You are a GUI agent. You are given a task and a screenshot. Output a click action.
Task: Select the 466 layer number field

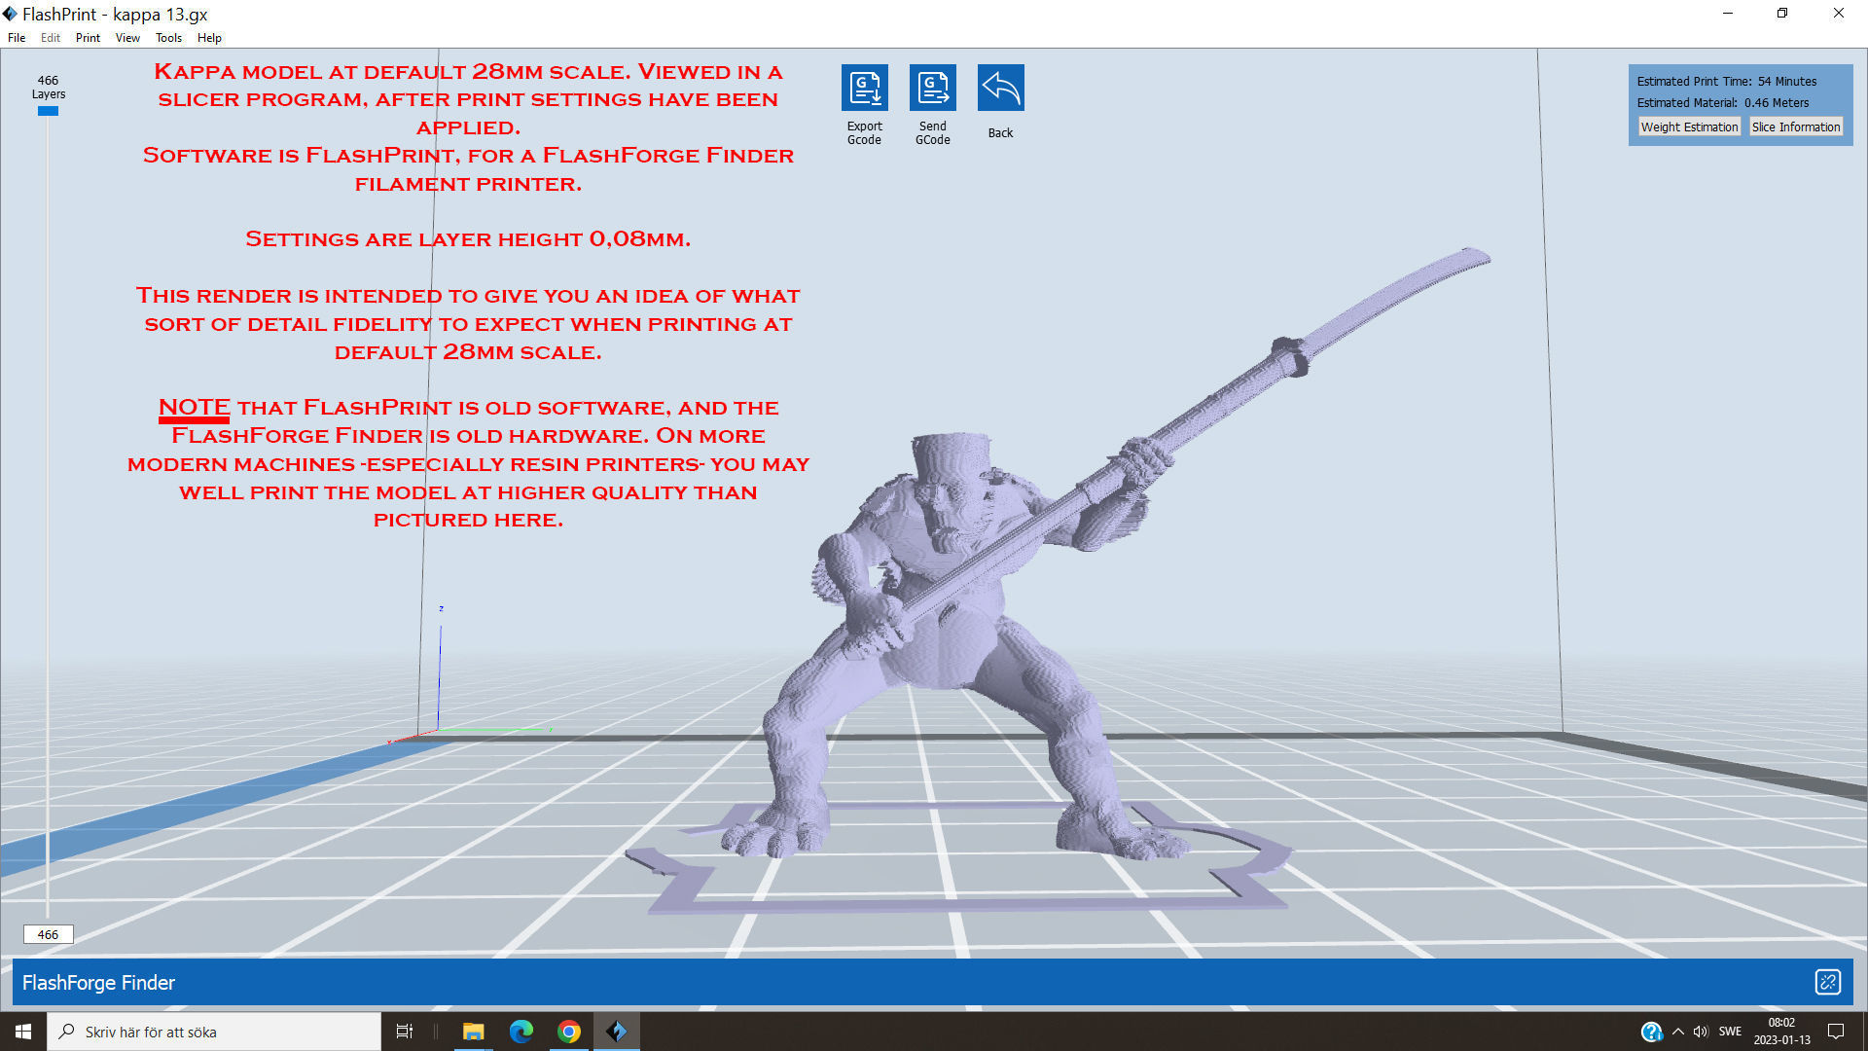[x=48, y=933]
